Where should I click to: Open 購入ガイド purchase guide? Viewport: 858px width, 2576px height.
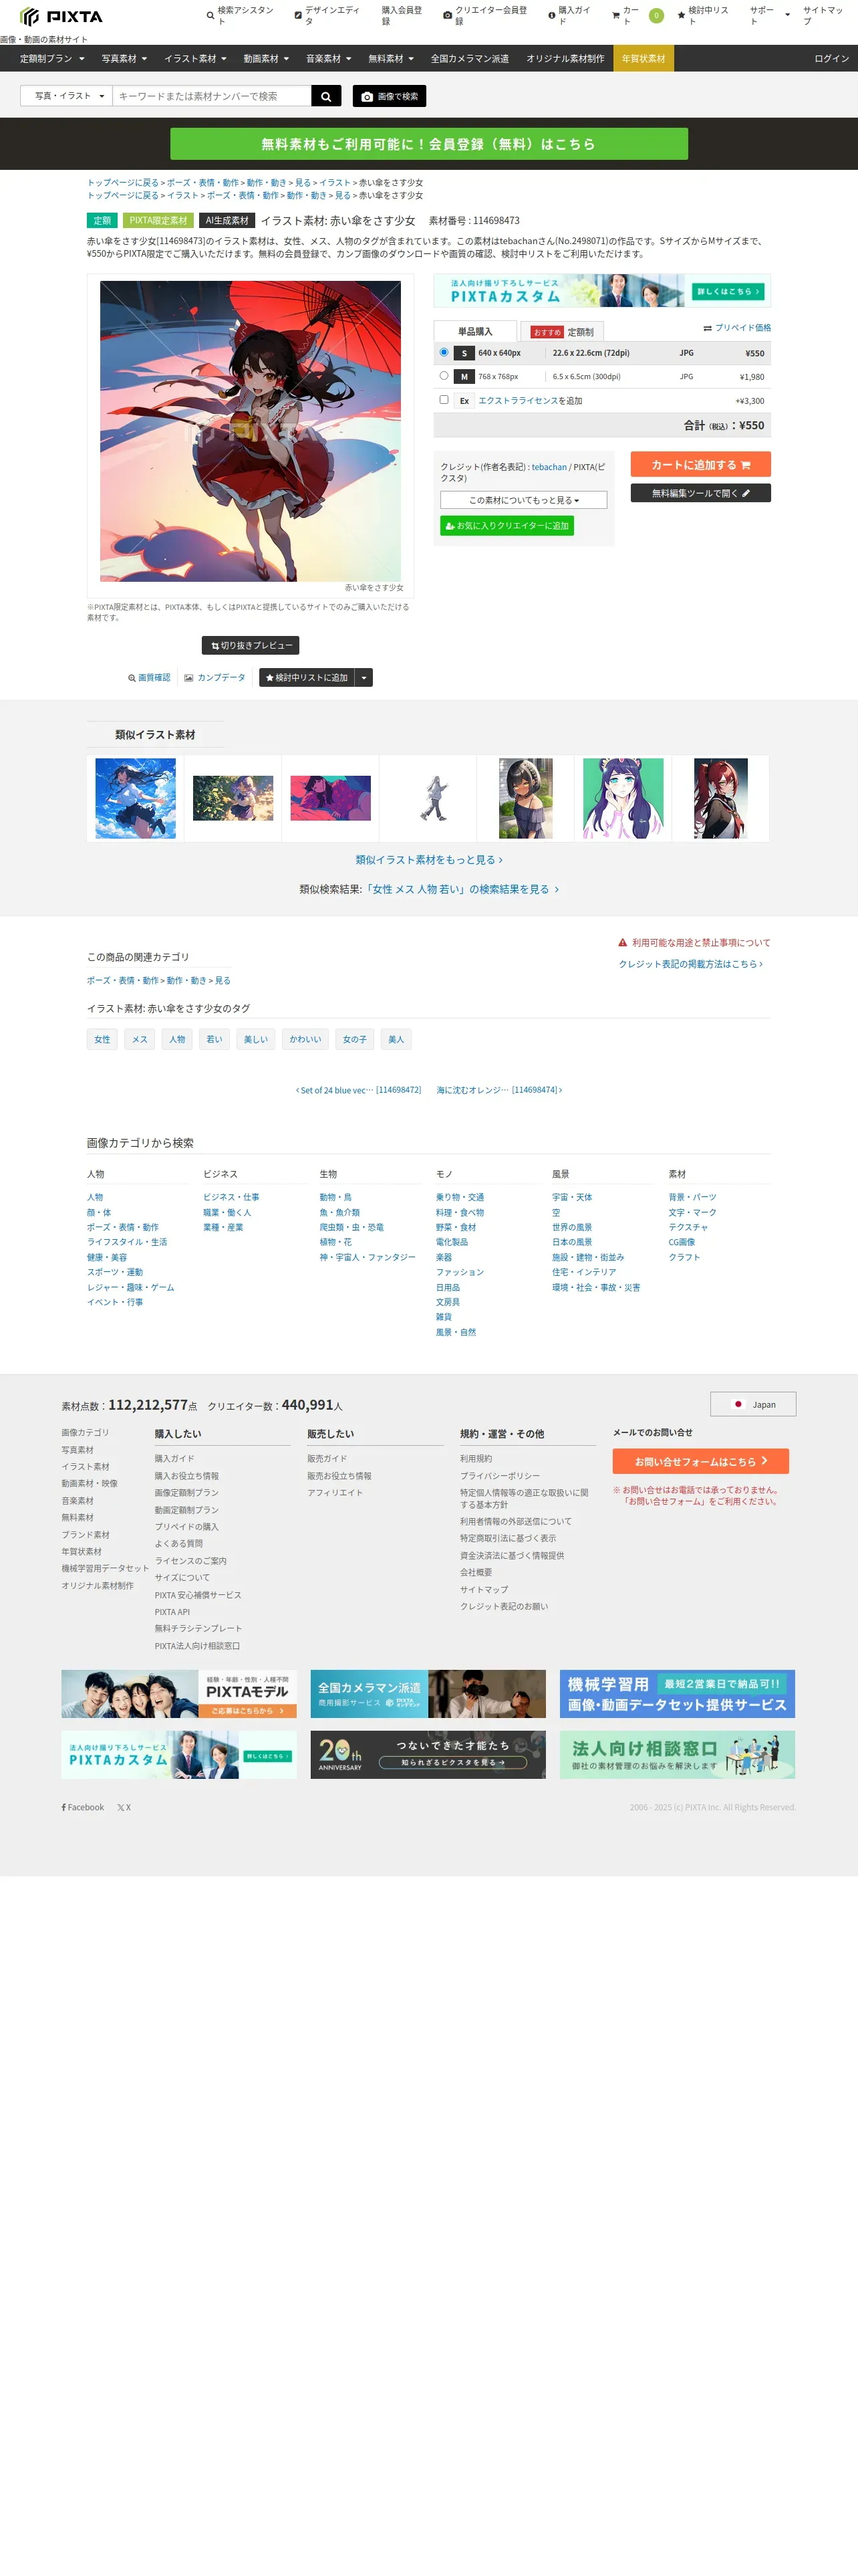(569, 16)
